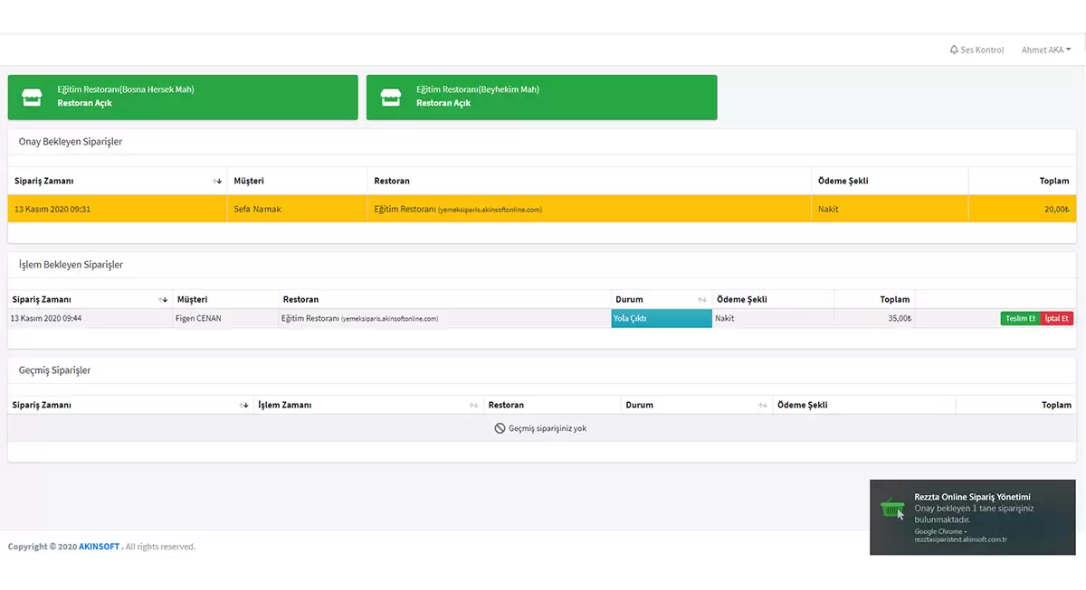The height and width of the screenshot is (590, 1086).
Task: Sort processing orders by Sipariş Zamanı header
Action: point(42,300)
